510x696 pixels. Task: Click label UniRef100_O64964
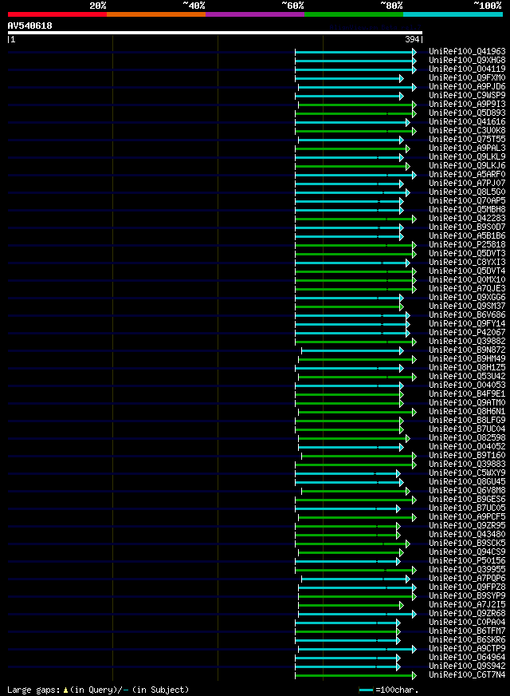(x=467, y=658)
